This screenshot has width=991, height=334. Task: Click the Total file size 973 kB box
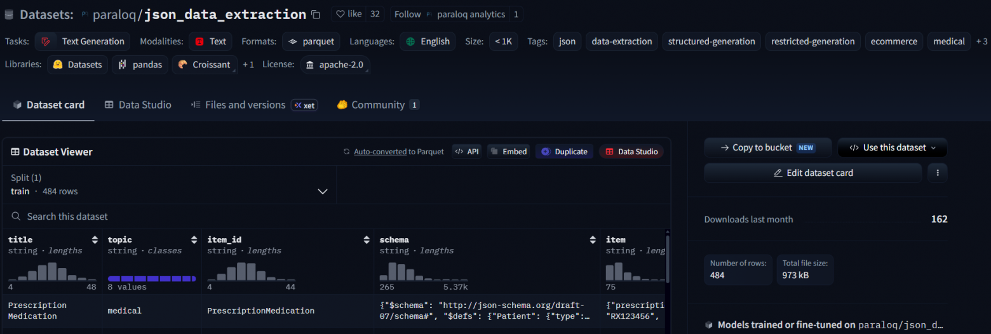tap(805, 270)
